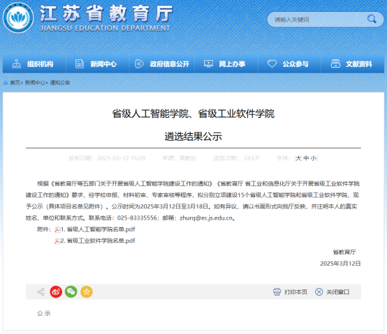The image size is (387, 334).
Task: Open 省级人工智能学院名单.pdf attachment
Action: pos(98,229)
